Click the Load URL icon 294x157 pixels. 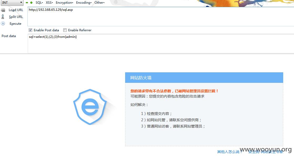coord(3,10)
